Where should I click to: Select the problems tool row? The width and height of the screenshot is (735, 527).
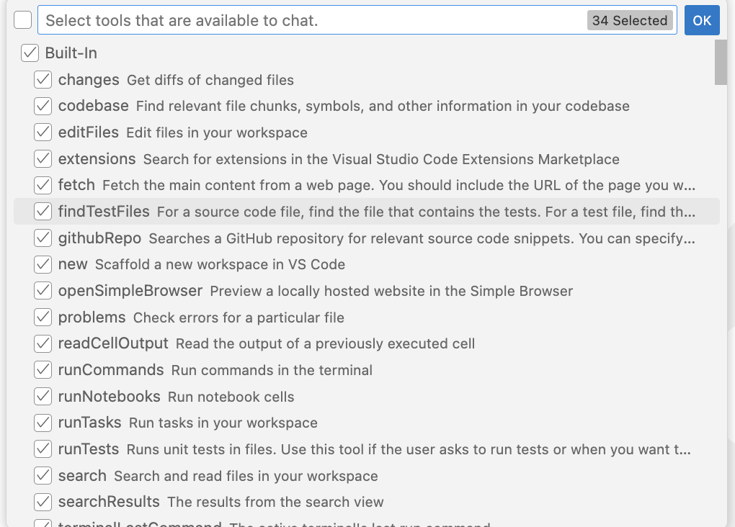tap(367, 317)
